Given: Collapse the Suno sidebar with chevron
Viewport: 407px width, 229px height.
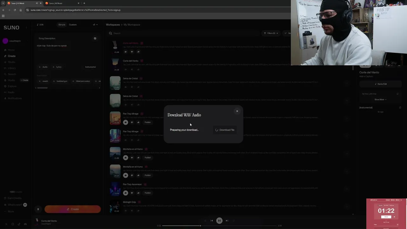Looking at the screenshot, I should pos(27,28).
